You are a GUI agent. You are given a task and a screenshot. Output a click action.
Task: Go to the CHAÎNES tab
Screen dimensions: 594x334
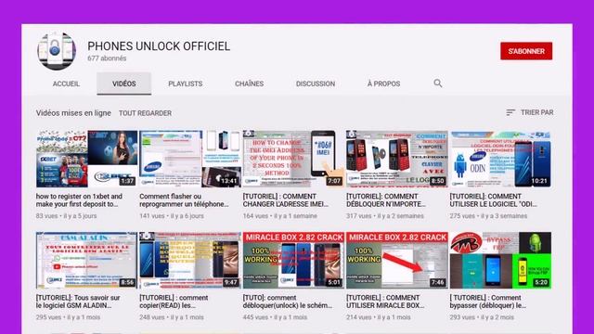point(250,83)
